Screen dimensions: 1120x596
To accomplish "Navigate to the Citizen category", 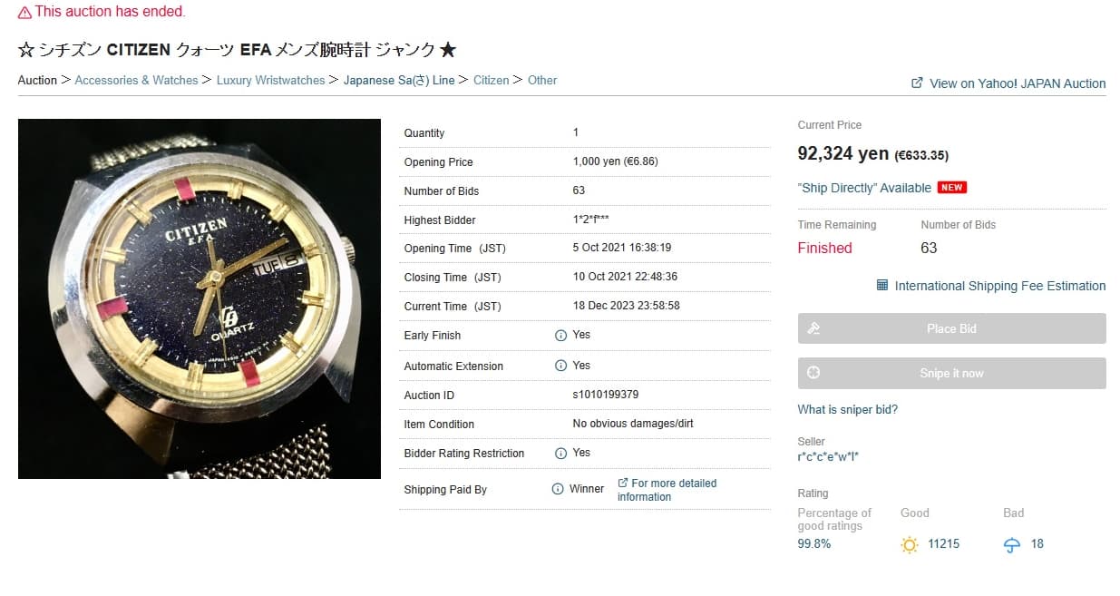I will [x=491, y=81].
